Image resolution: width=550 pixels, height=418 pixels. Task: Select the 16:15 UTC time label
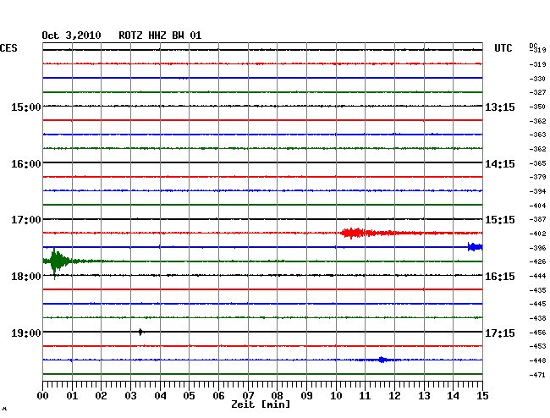point(500,277)
